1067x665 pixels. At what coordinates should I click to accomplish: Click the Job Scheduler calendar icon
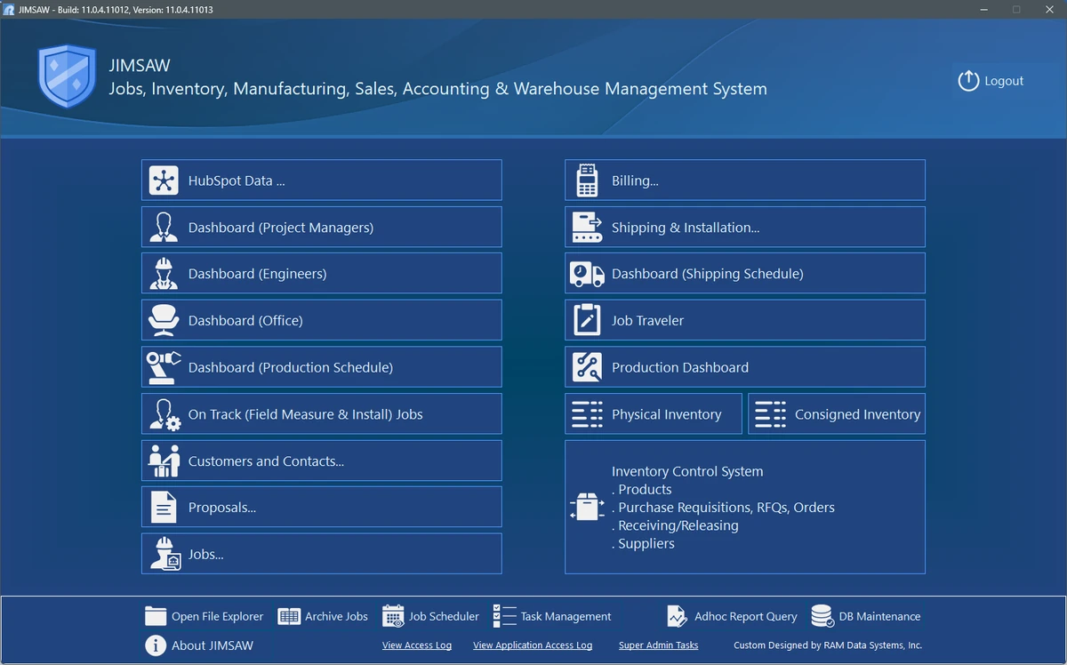(x=393, y=616)
